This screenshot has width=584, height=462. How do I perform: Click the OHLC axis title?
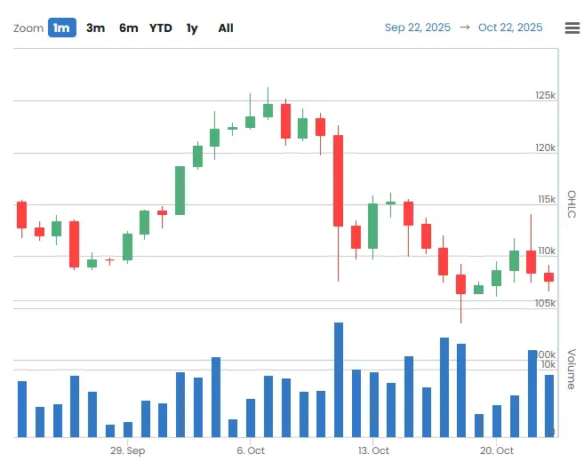coord(572,203)
